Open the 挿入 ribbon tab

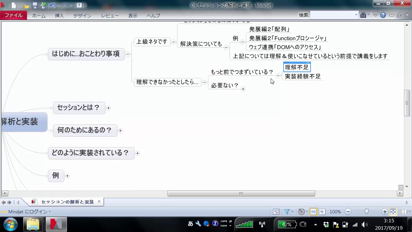click(x=60, y=16)
